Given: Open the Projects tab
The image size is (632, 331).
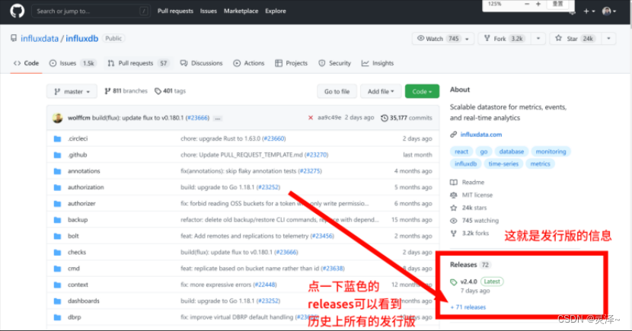Looking at the screenshot, I should 291,63.
